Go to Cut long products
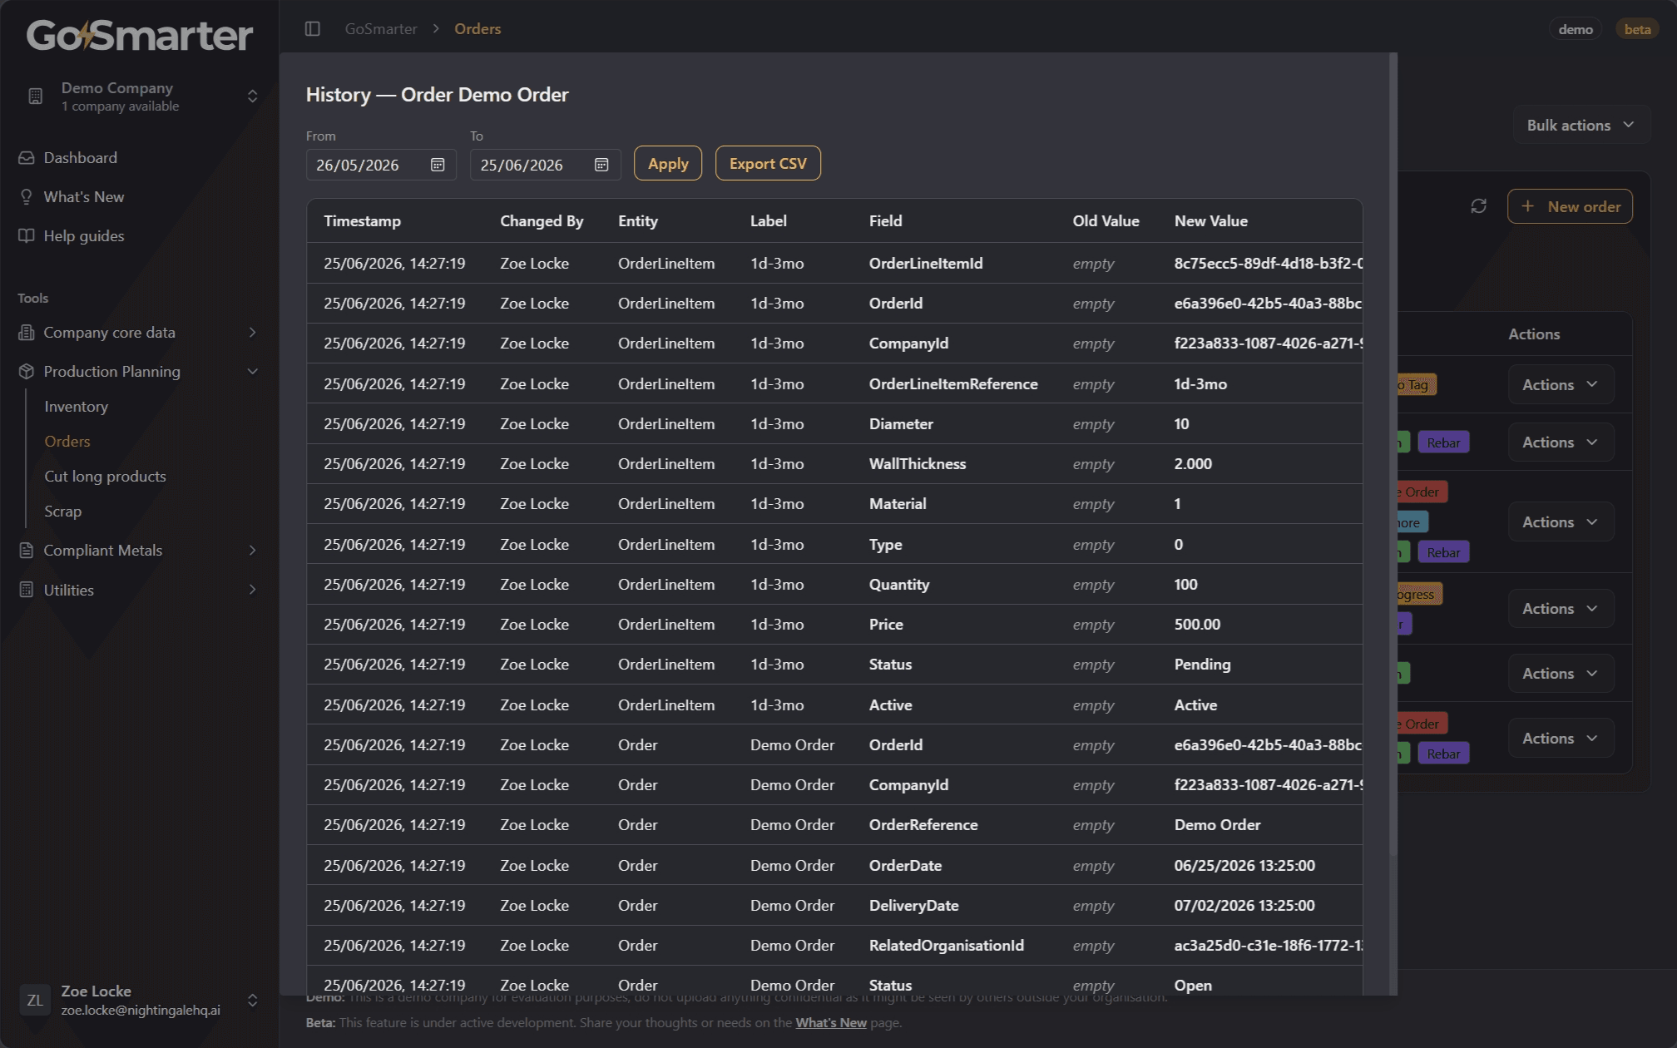Image resolution: width=1677 pixels, height=1048 pixels. point(106,477)
